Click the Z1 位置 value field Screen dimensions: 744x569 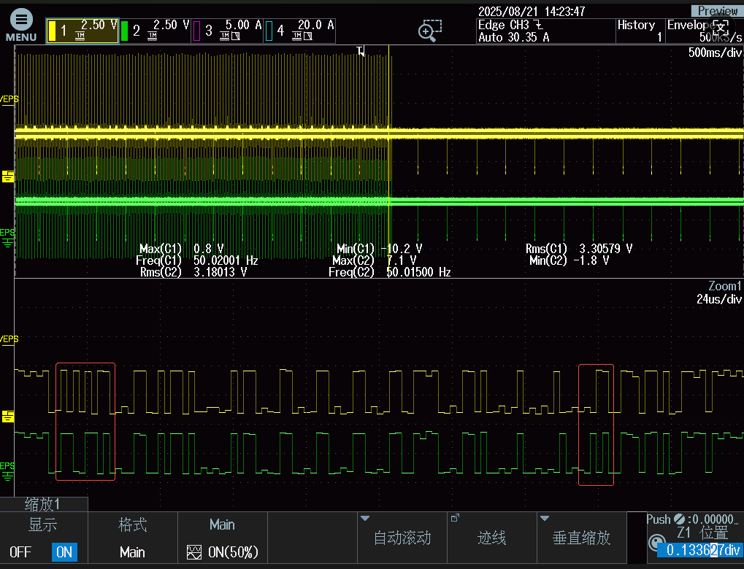[700, 550]
